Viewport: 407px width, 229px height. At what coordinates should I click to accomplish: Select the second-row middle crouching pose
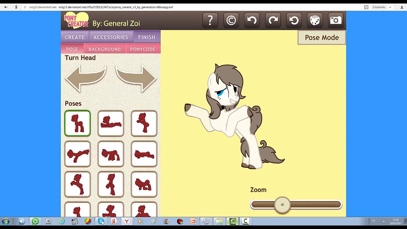[111, 154]
